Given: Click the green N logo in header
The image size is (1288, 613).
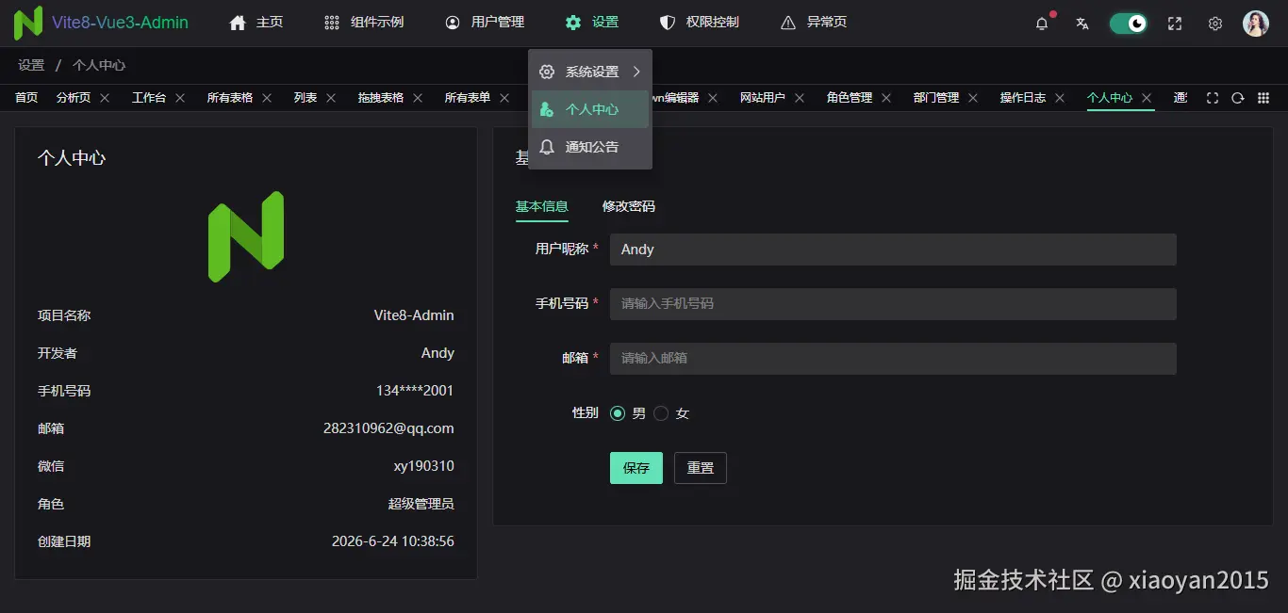Looking at the screenshot, I should [28, 23].
